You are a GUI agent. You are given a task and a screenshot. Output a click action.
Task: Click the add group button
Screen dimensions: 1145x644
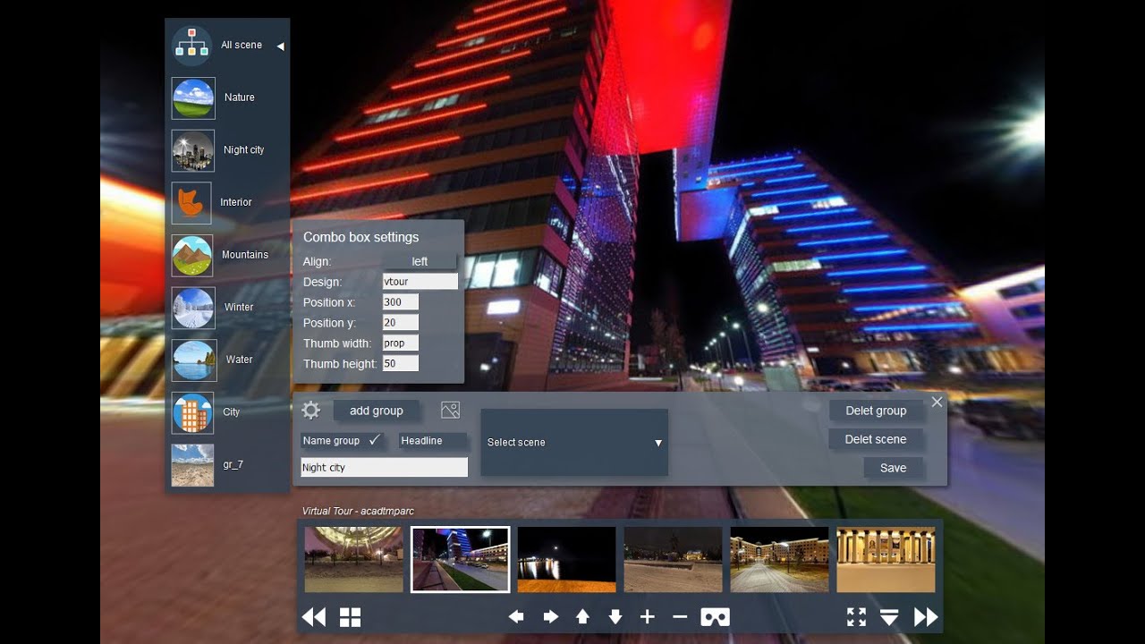point(376,411)
